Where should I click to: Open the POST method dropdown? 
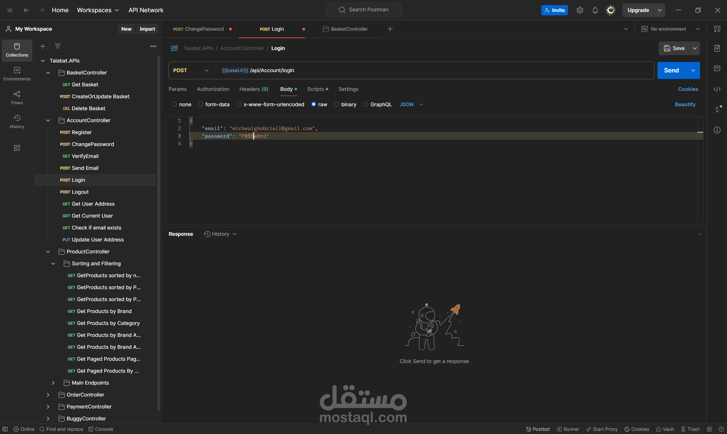pyautogui.click(x=191, y=70)
